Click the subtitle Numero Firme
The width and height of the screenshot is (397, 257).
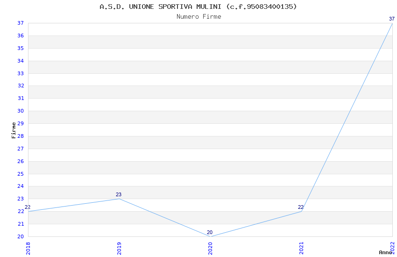199,16
